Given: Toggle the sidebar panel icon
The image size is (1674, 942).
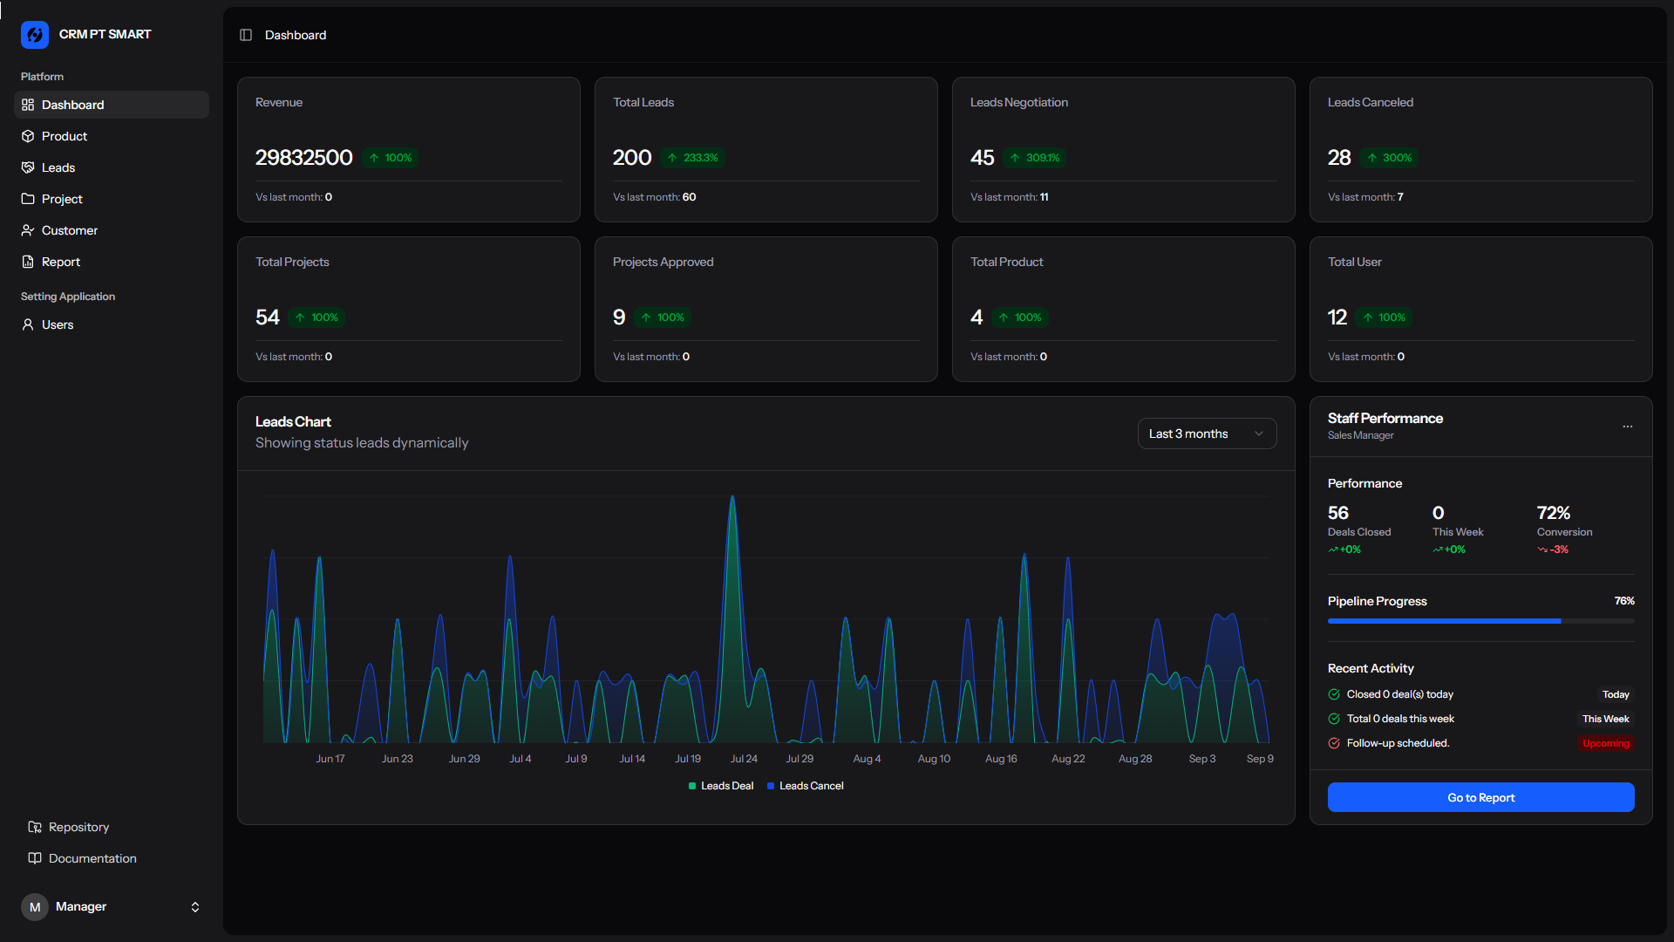Looking at the screenshot, I should point(246,35).
